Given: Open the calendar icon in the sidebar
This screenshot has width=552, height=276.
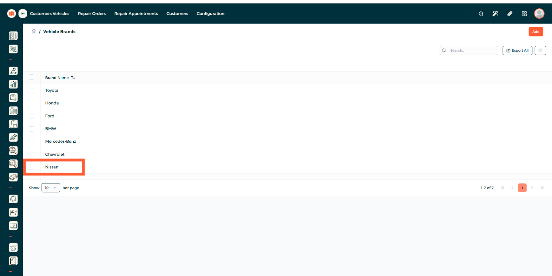Looking at the screenshot, I should click(x=13, y=164).
